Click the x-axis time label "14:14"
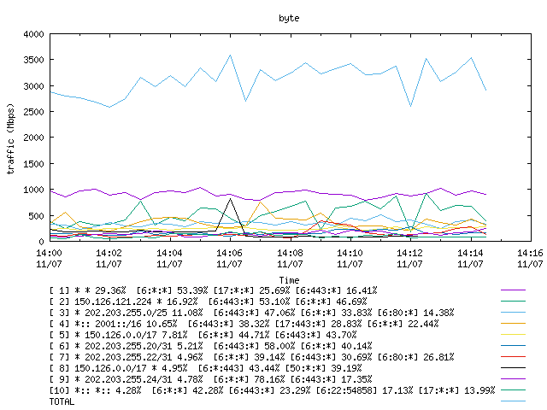 pos(470,253)
